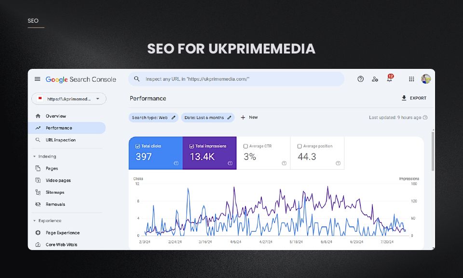The width and height of the screenshot is (463, 278).
Task: Edit the Date: Last 6 months pencil
Action: pyautogui.click(x=229, y=118)
